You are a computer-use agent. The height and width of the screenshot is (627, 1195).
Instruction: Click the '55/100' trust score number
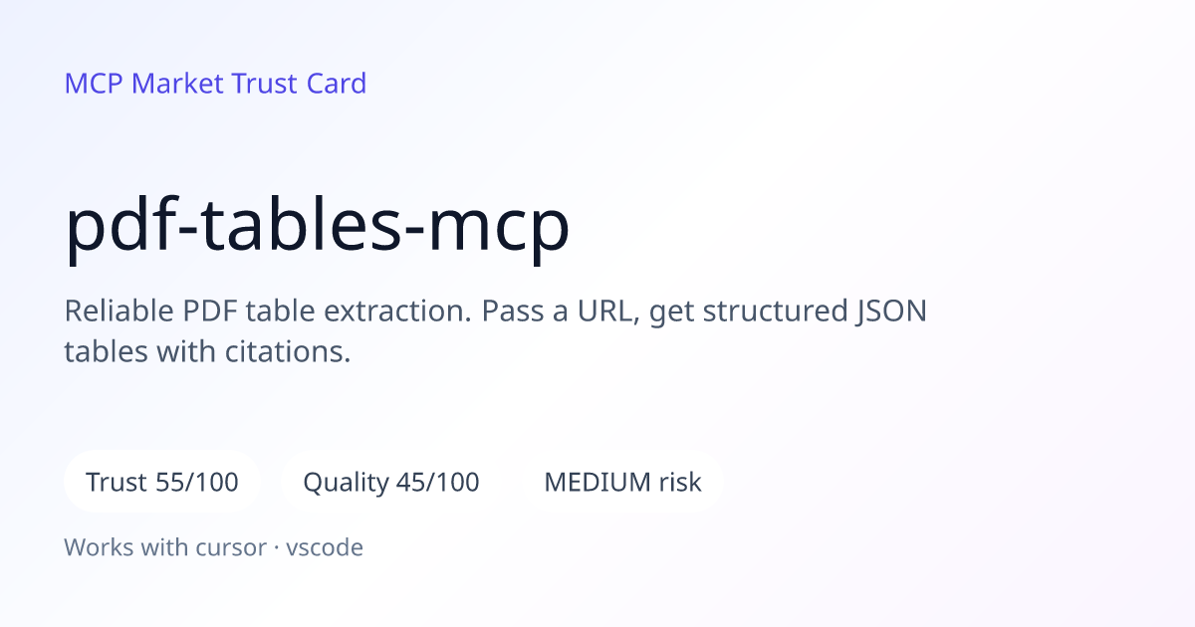197,483
